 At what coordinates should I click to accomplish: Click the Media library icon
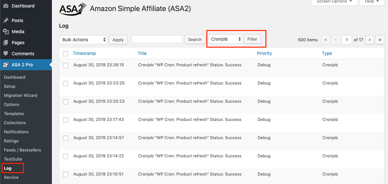pos(6,32)
